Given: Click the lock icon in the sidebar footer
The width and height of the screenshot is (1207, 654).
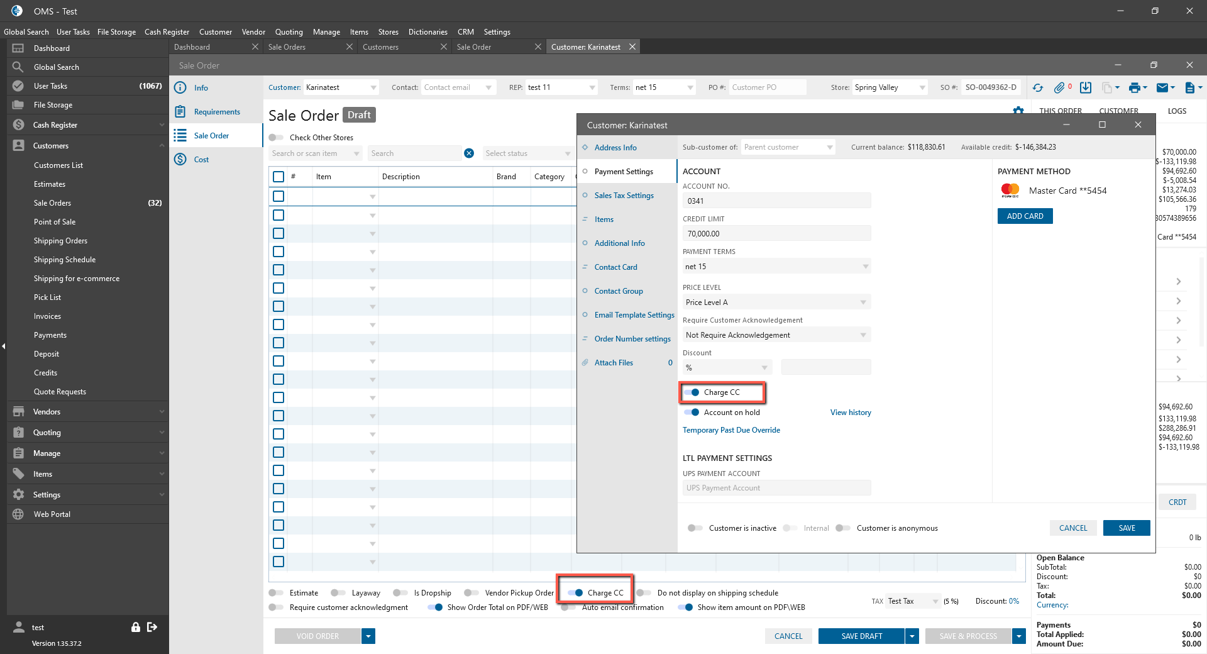Looking at the screenshot, I should coord(135,627).
